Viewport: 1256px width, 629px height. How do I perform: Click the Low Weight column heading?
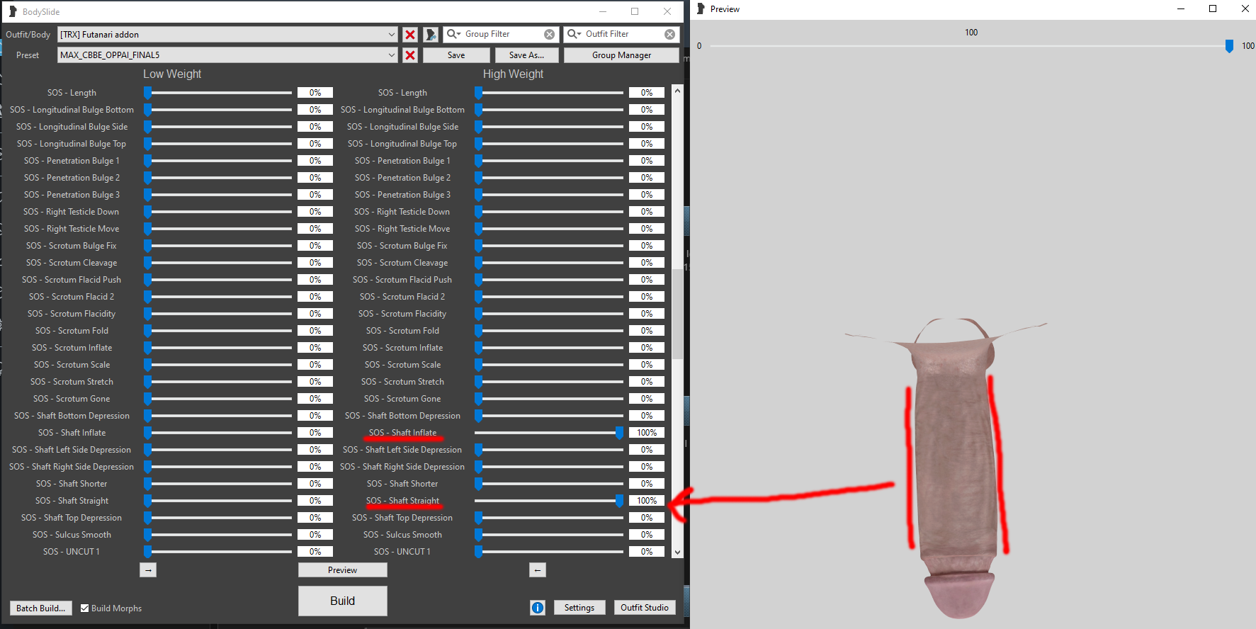(172, 74)
